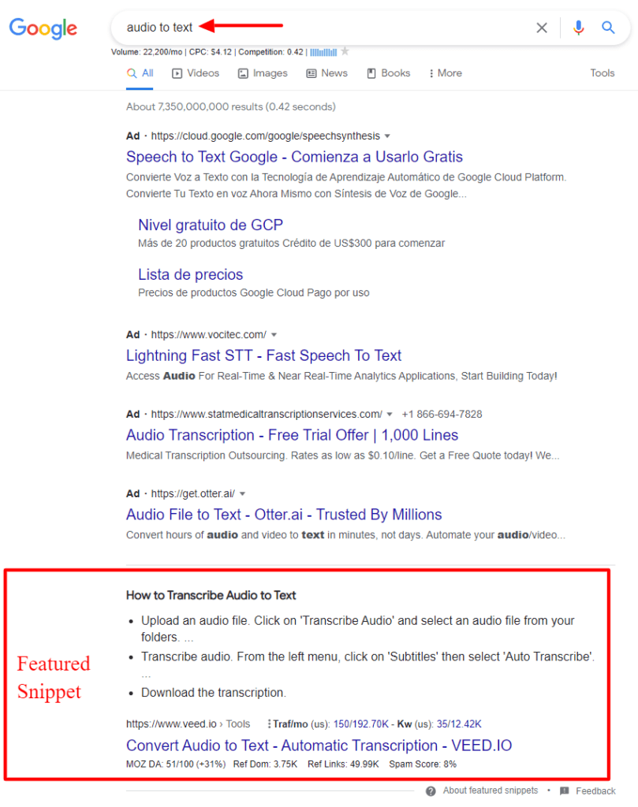This screenshot has width=638, height=807.
Task: Star the keyword next to the volume stats
Action: [x=345, y=51]
